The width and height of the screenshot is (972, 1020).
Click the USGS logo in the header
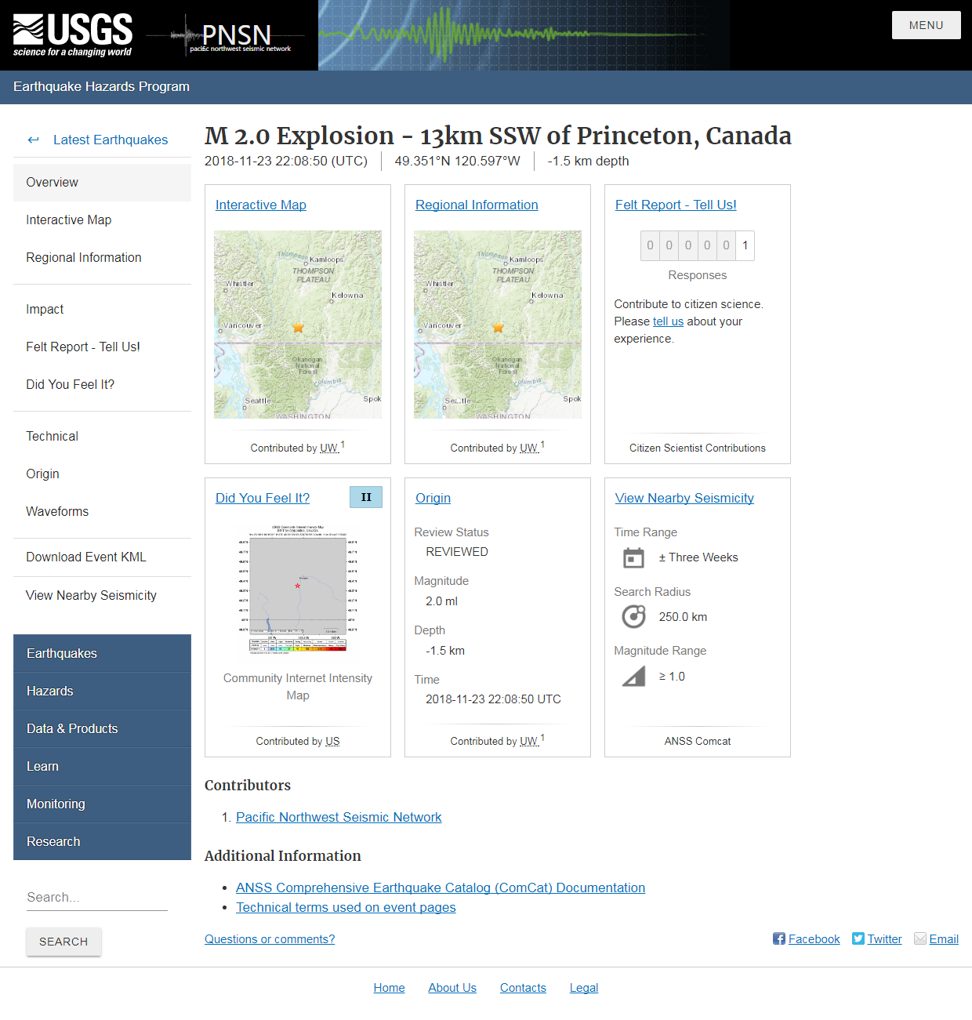click(x=73, y=33)
